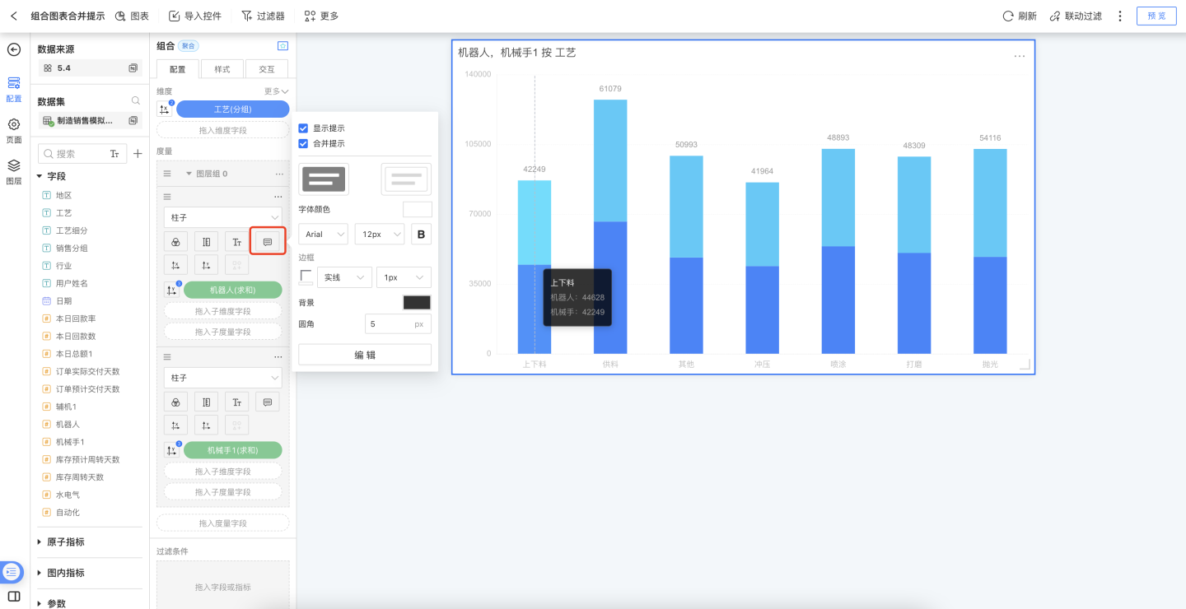Open the Arial font family dropdown
The width and height of the screenshot is (1186, 609).
click(x=323, y=235)
